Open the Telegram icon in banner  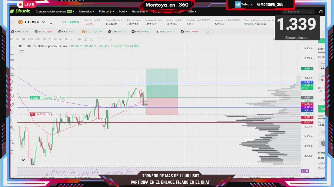tap(238, 4)
